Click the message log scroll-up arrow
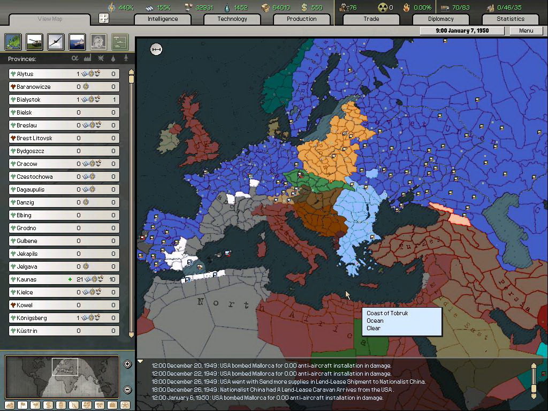Image resolution: width=548 pixels, height=411 pixels. point(534,365)
